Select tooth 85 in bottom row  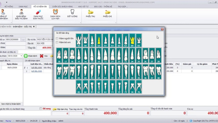point(79,87)
